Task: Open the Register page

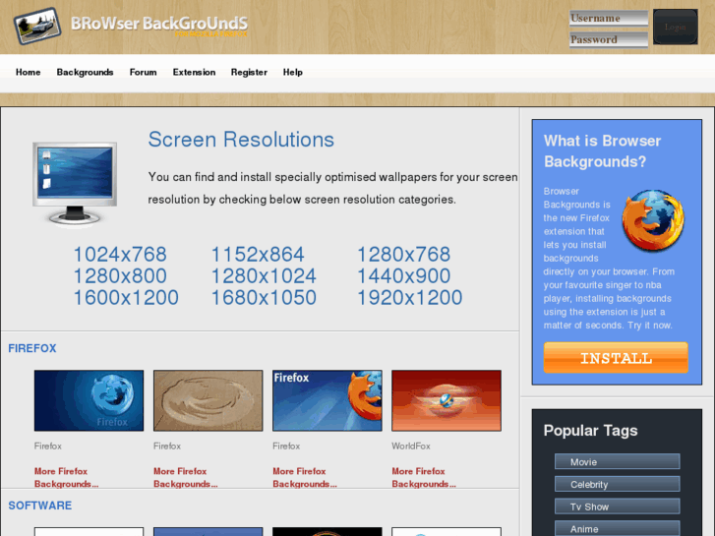Action: pyautogui.click(x=249, y=72)
